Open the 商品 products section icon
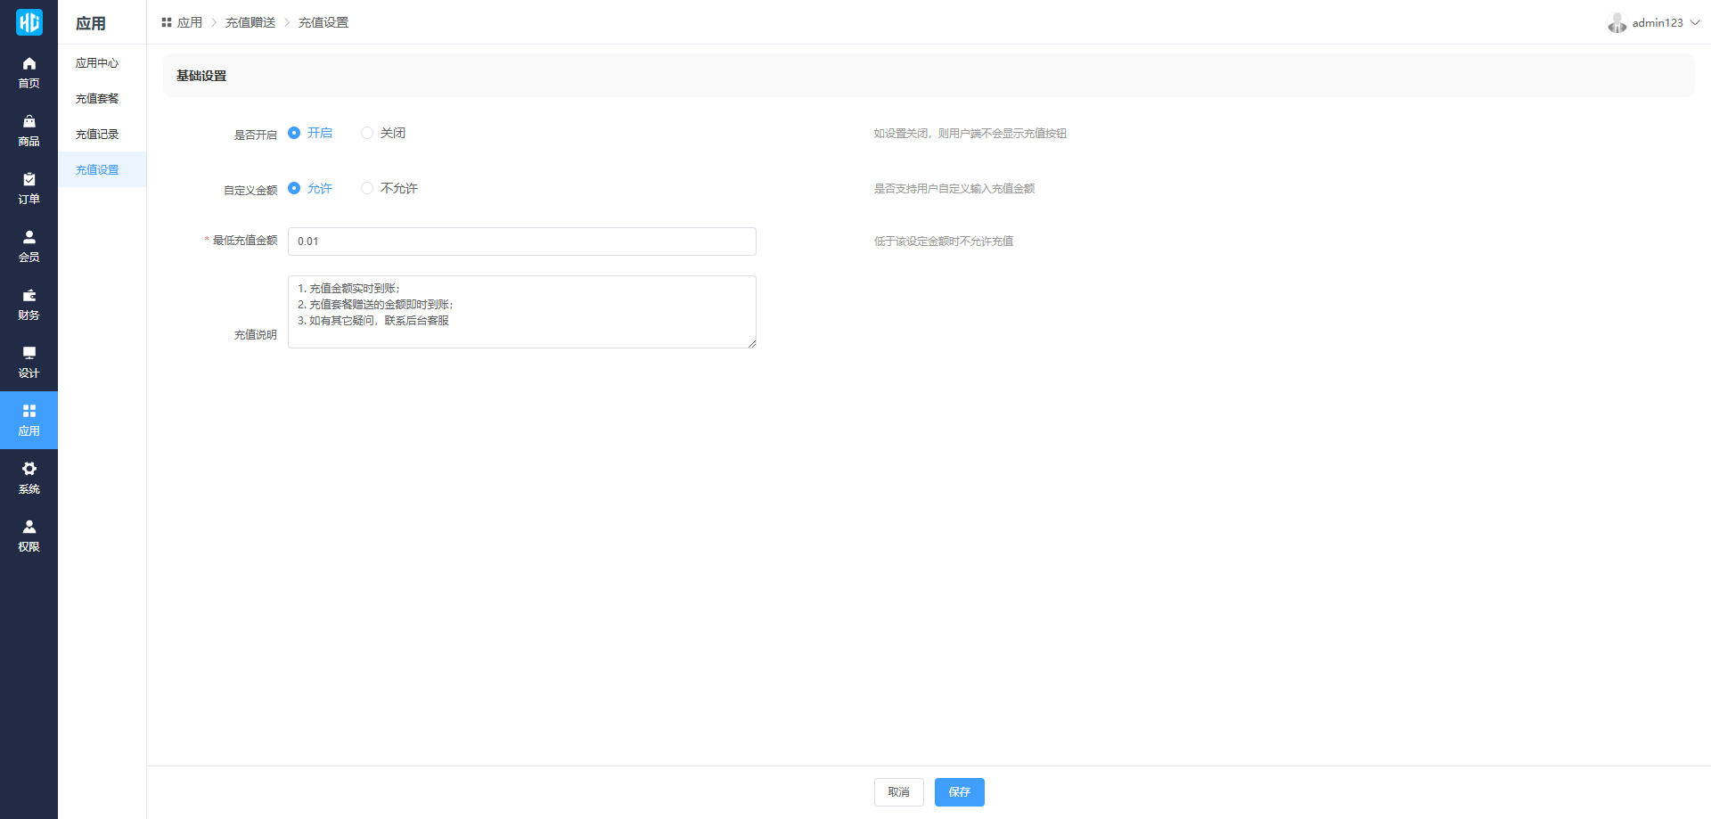The image size is (1711, 819). coord(29,122)
